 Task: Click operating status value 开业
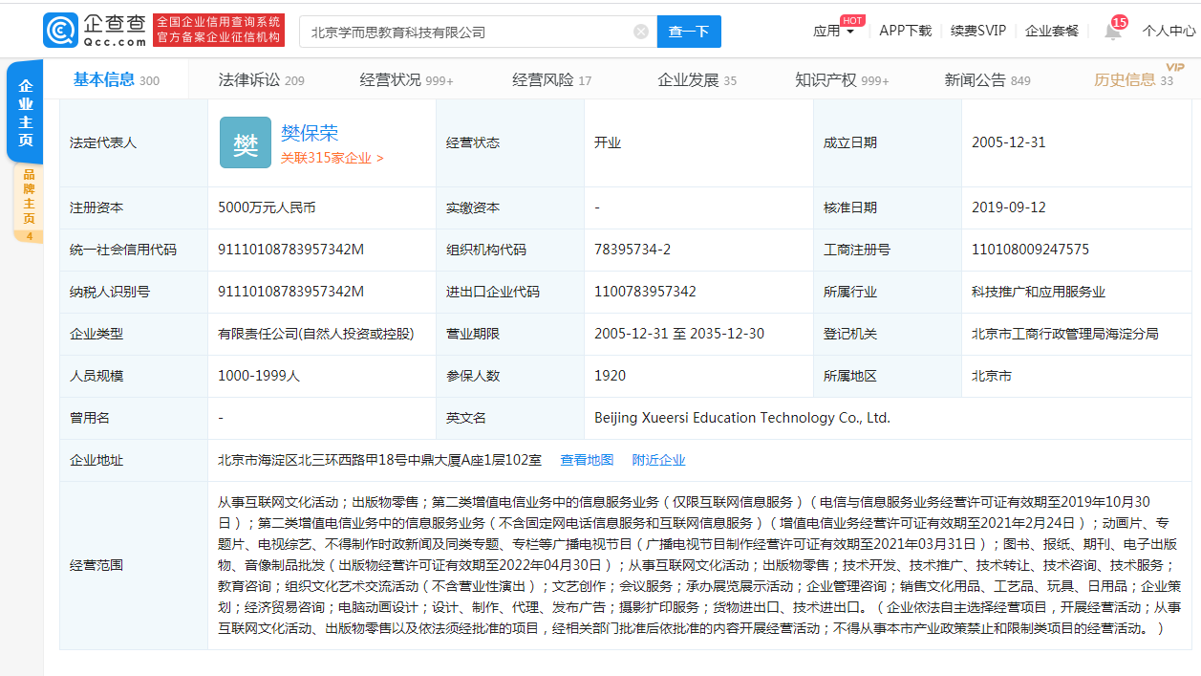(608, 142)
